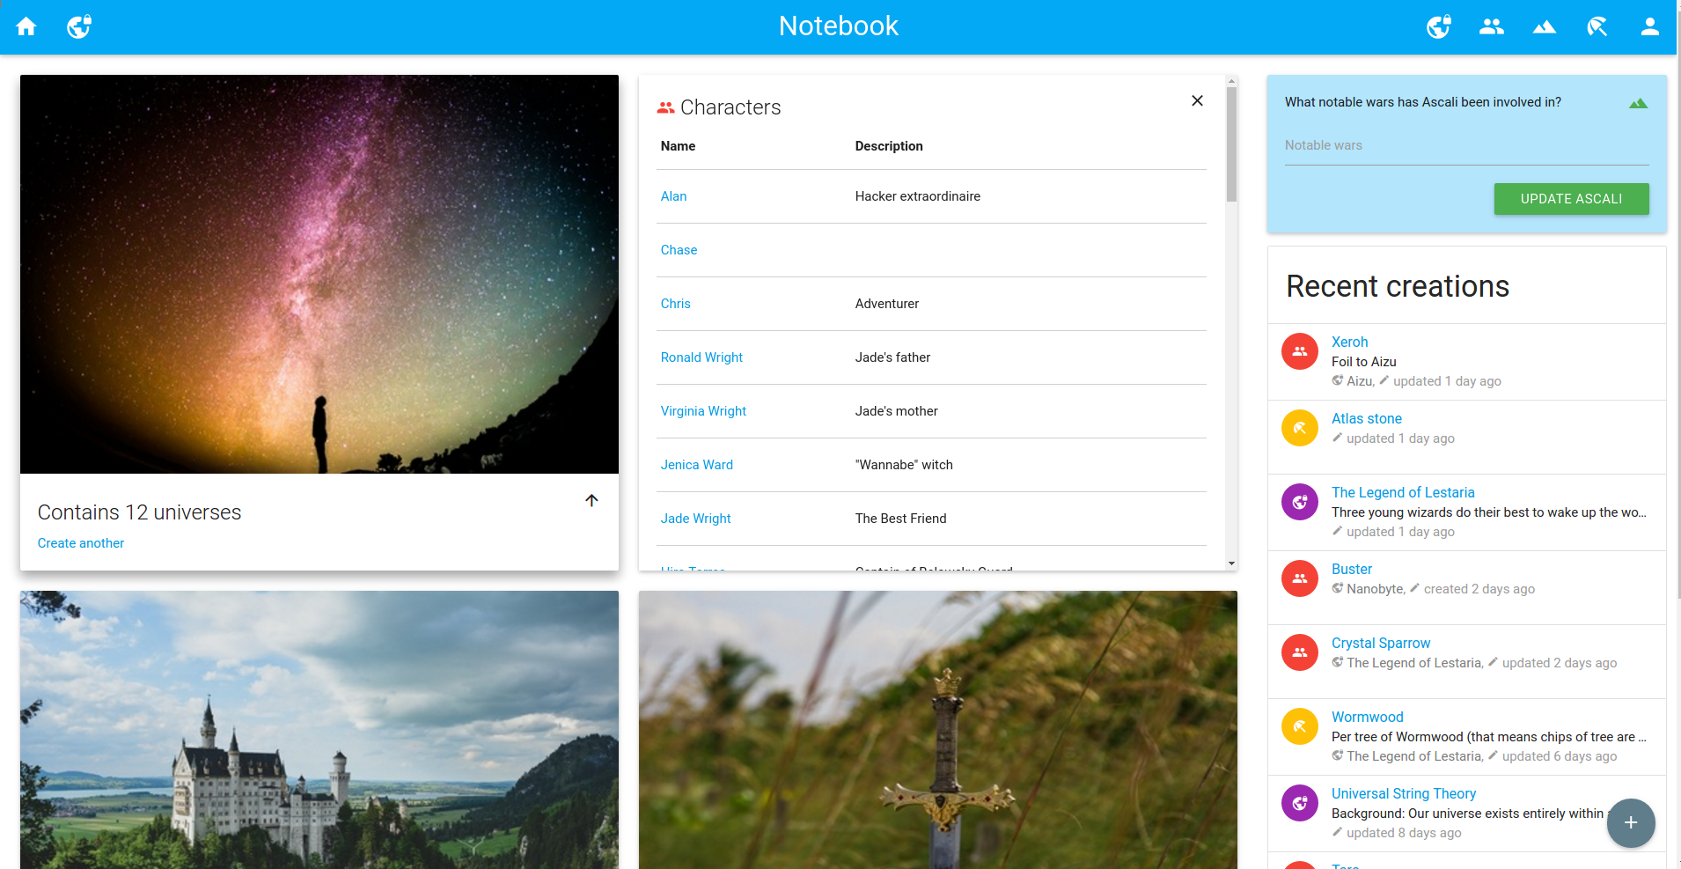Open The Legend of Lestaria link under Wormwood
1681x869 pixels.
(1413, 756)
